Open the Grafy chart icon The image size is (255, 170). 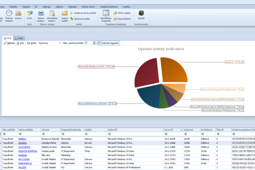[x=30, y=13]
